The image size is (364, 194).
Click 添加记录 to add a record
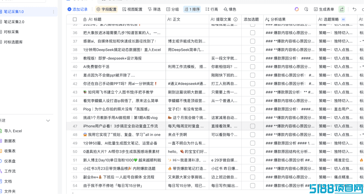[x=78, y=9]
